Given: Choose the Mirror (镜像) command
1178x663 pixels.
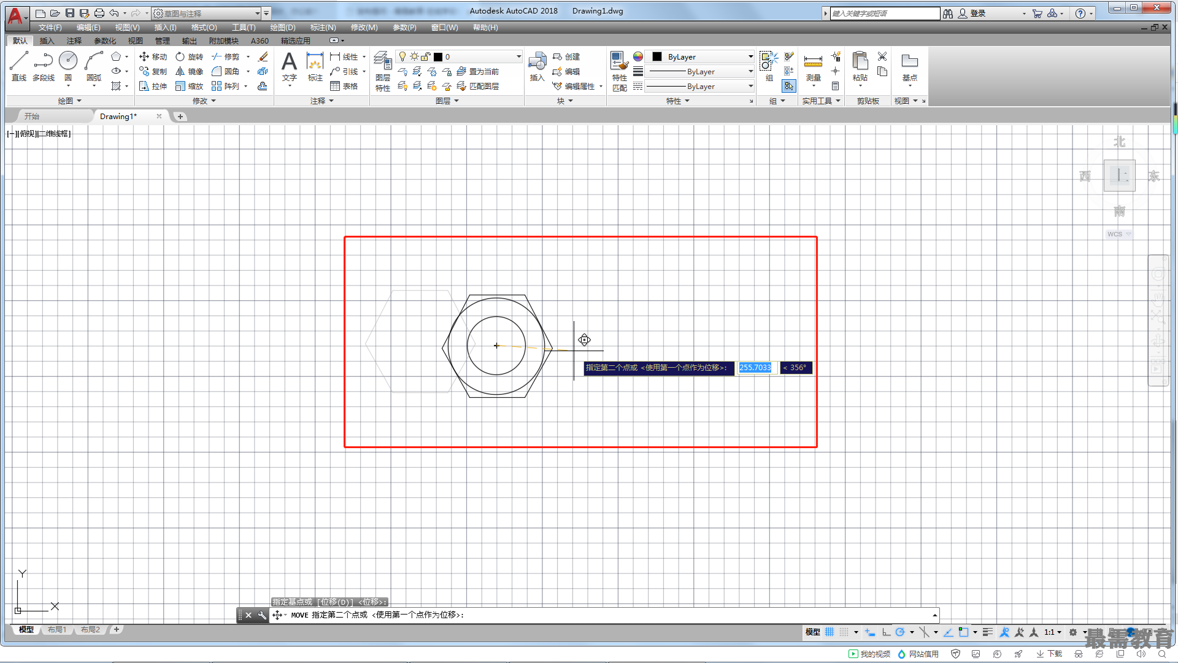Looking at the screenshot, I should click(189, 71).
